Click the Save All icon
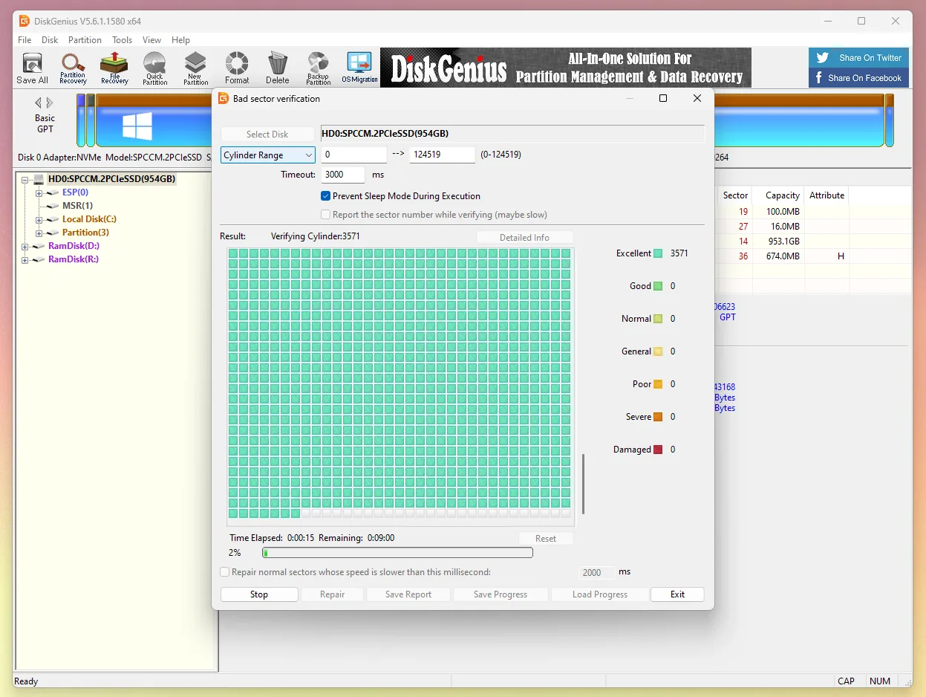The width and height of the screenshot is (926, 697). 32,68
